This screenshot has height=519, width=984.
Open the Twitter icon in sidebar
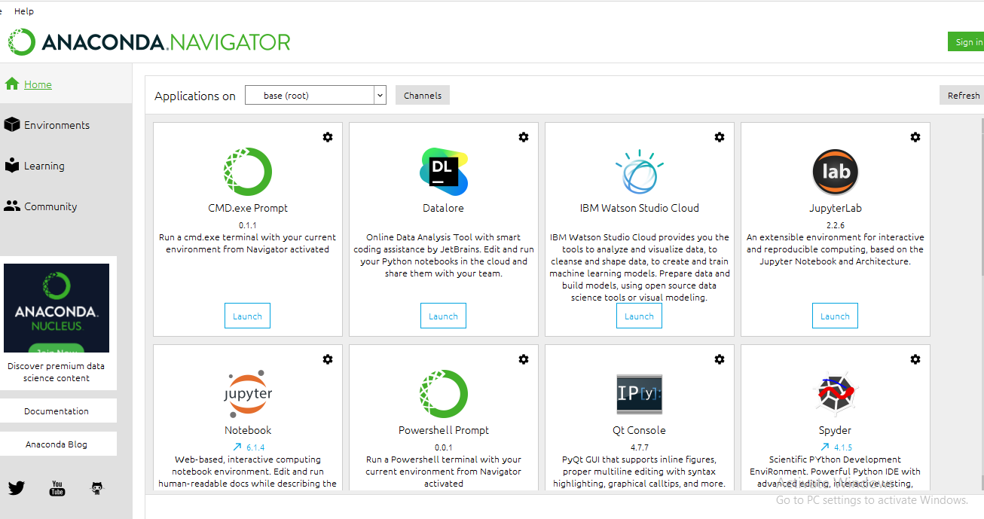coord(17,488)
